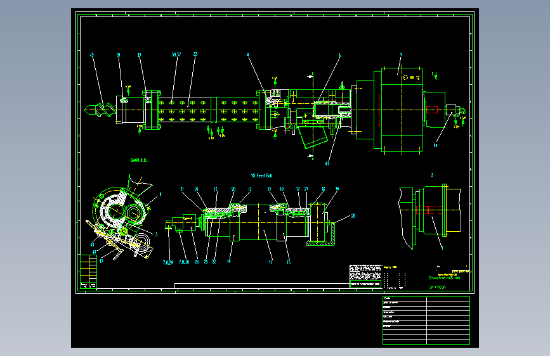Click part callout '31' at the top left
550x356 pixels.
coord(119,55)
